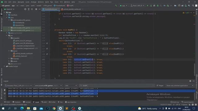The height and width of the screenshot is (111, 198).
Task: Open Google Chrome from the taskbar
Action: pos(54,108)
